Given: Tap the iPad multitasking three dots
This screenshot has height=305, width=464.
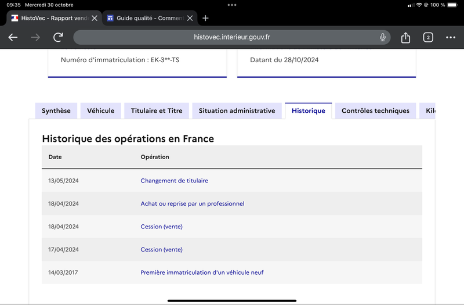Looking at the screenshot, I should pyautogui.click(x=232, y=5).
